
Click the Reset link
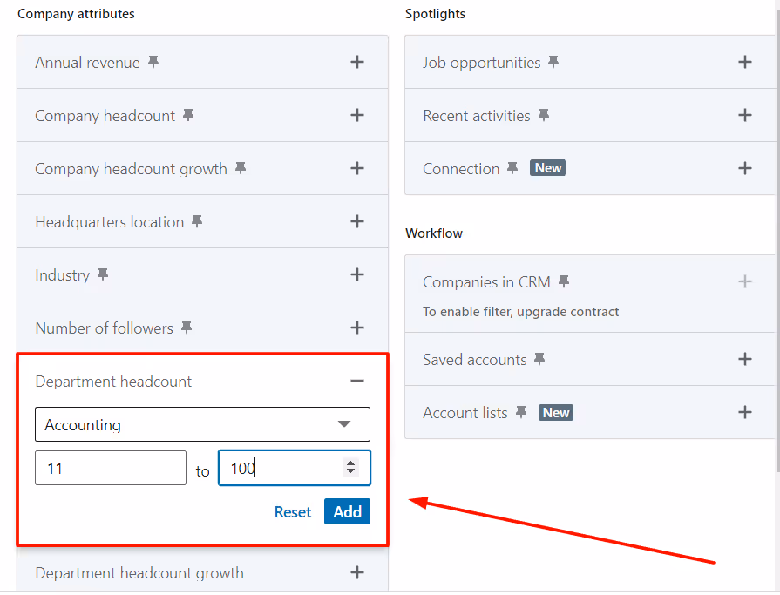click(x=293, y=511)
